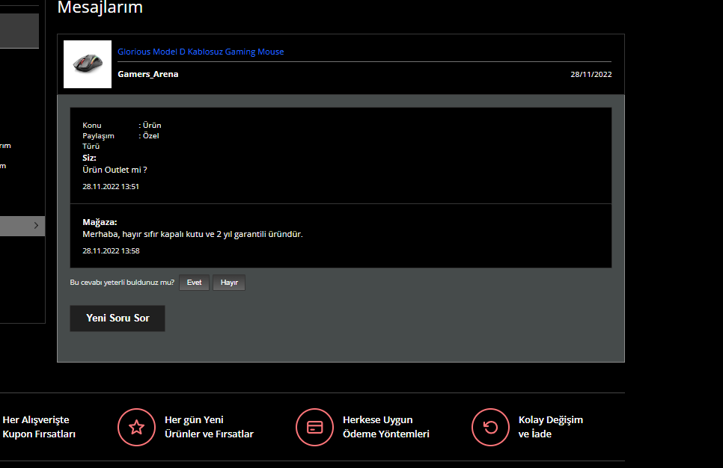Open the gaming mouse product thumbnail
Screen dimensions: 723x468
tap(88, 64)
